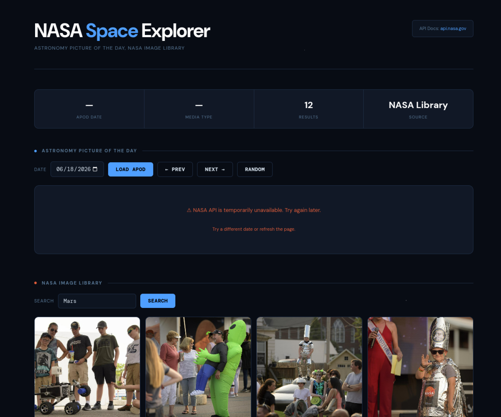Open the api.nasa.gov docs link
Image resolution: width=501 pixels, height=417 pixels.
pos(453,29)
